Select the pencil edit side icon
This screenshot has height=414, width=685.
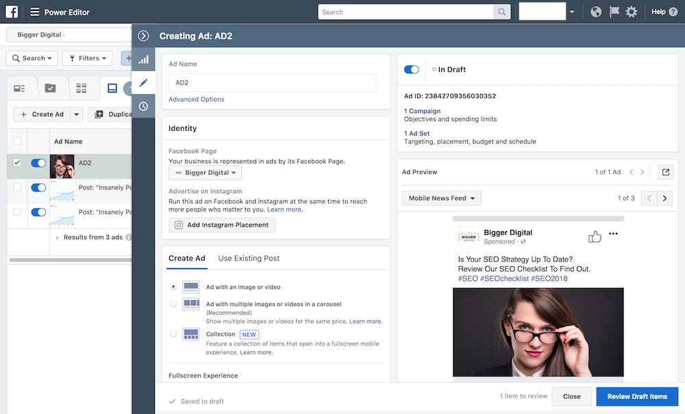tap(143, 83)
